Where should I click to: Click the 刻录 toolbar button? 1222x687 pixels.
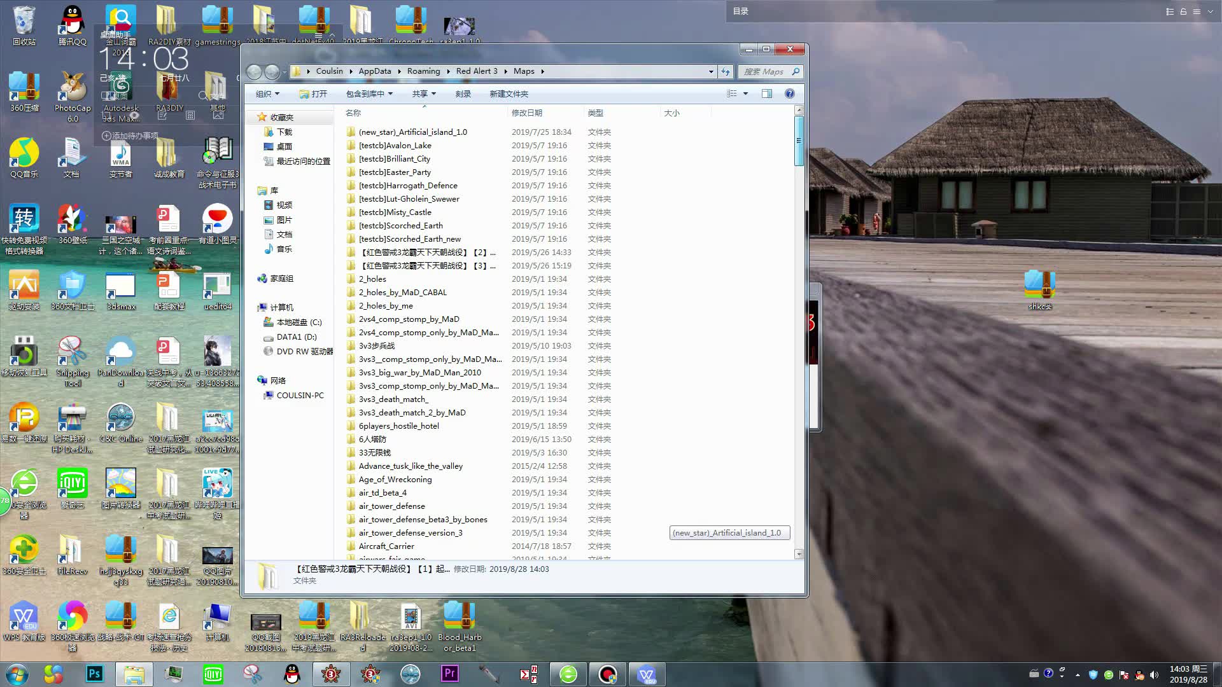pos(463,94)
